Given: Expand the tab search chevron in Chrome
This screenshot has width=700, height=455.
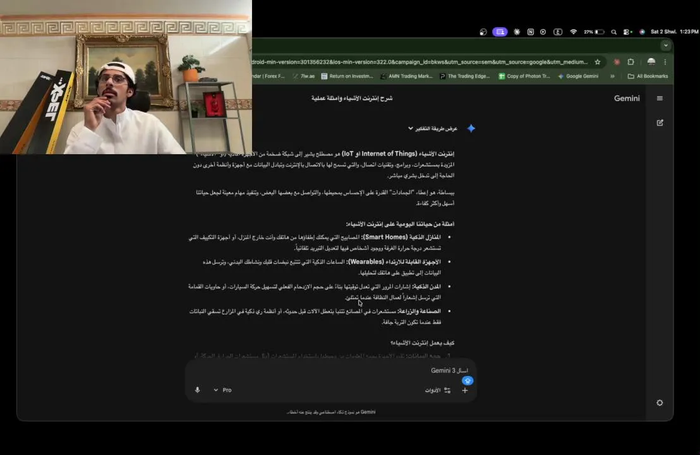Looking at the screenshot, I should coord(666,45).
